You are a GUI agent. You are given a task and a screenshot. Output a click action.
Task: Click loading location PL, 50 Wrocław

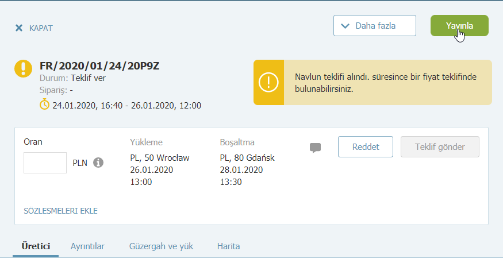click(160, 158)
